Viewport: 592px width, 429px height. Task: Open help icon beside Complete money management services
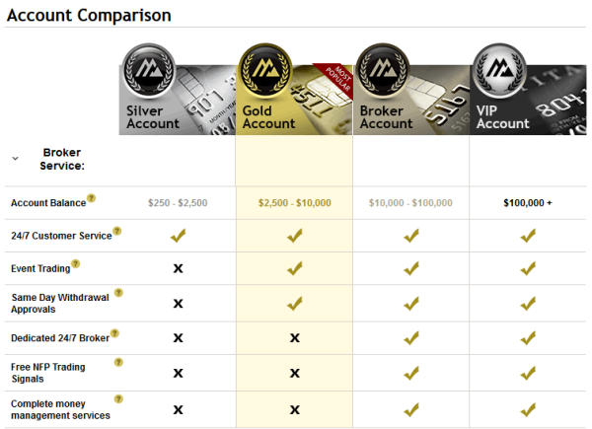(x=118, y=399)
